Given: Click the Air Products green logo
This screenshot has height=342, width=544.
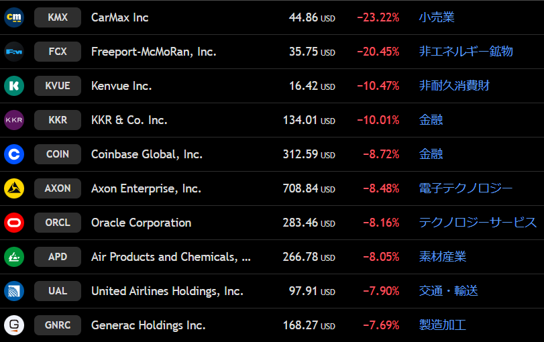Looking at the screenshot, I should [14, 257].
